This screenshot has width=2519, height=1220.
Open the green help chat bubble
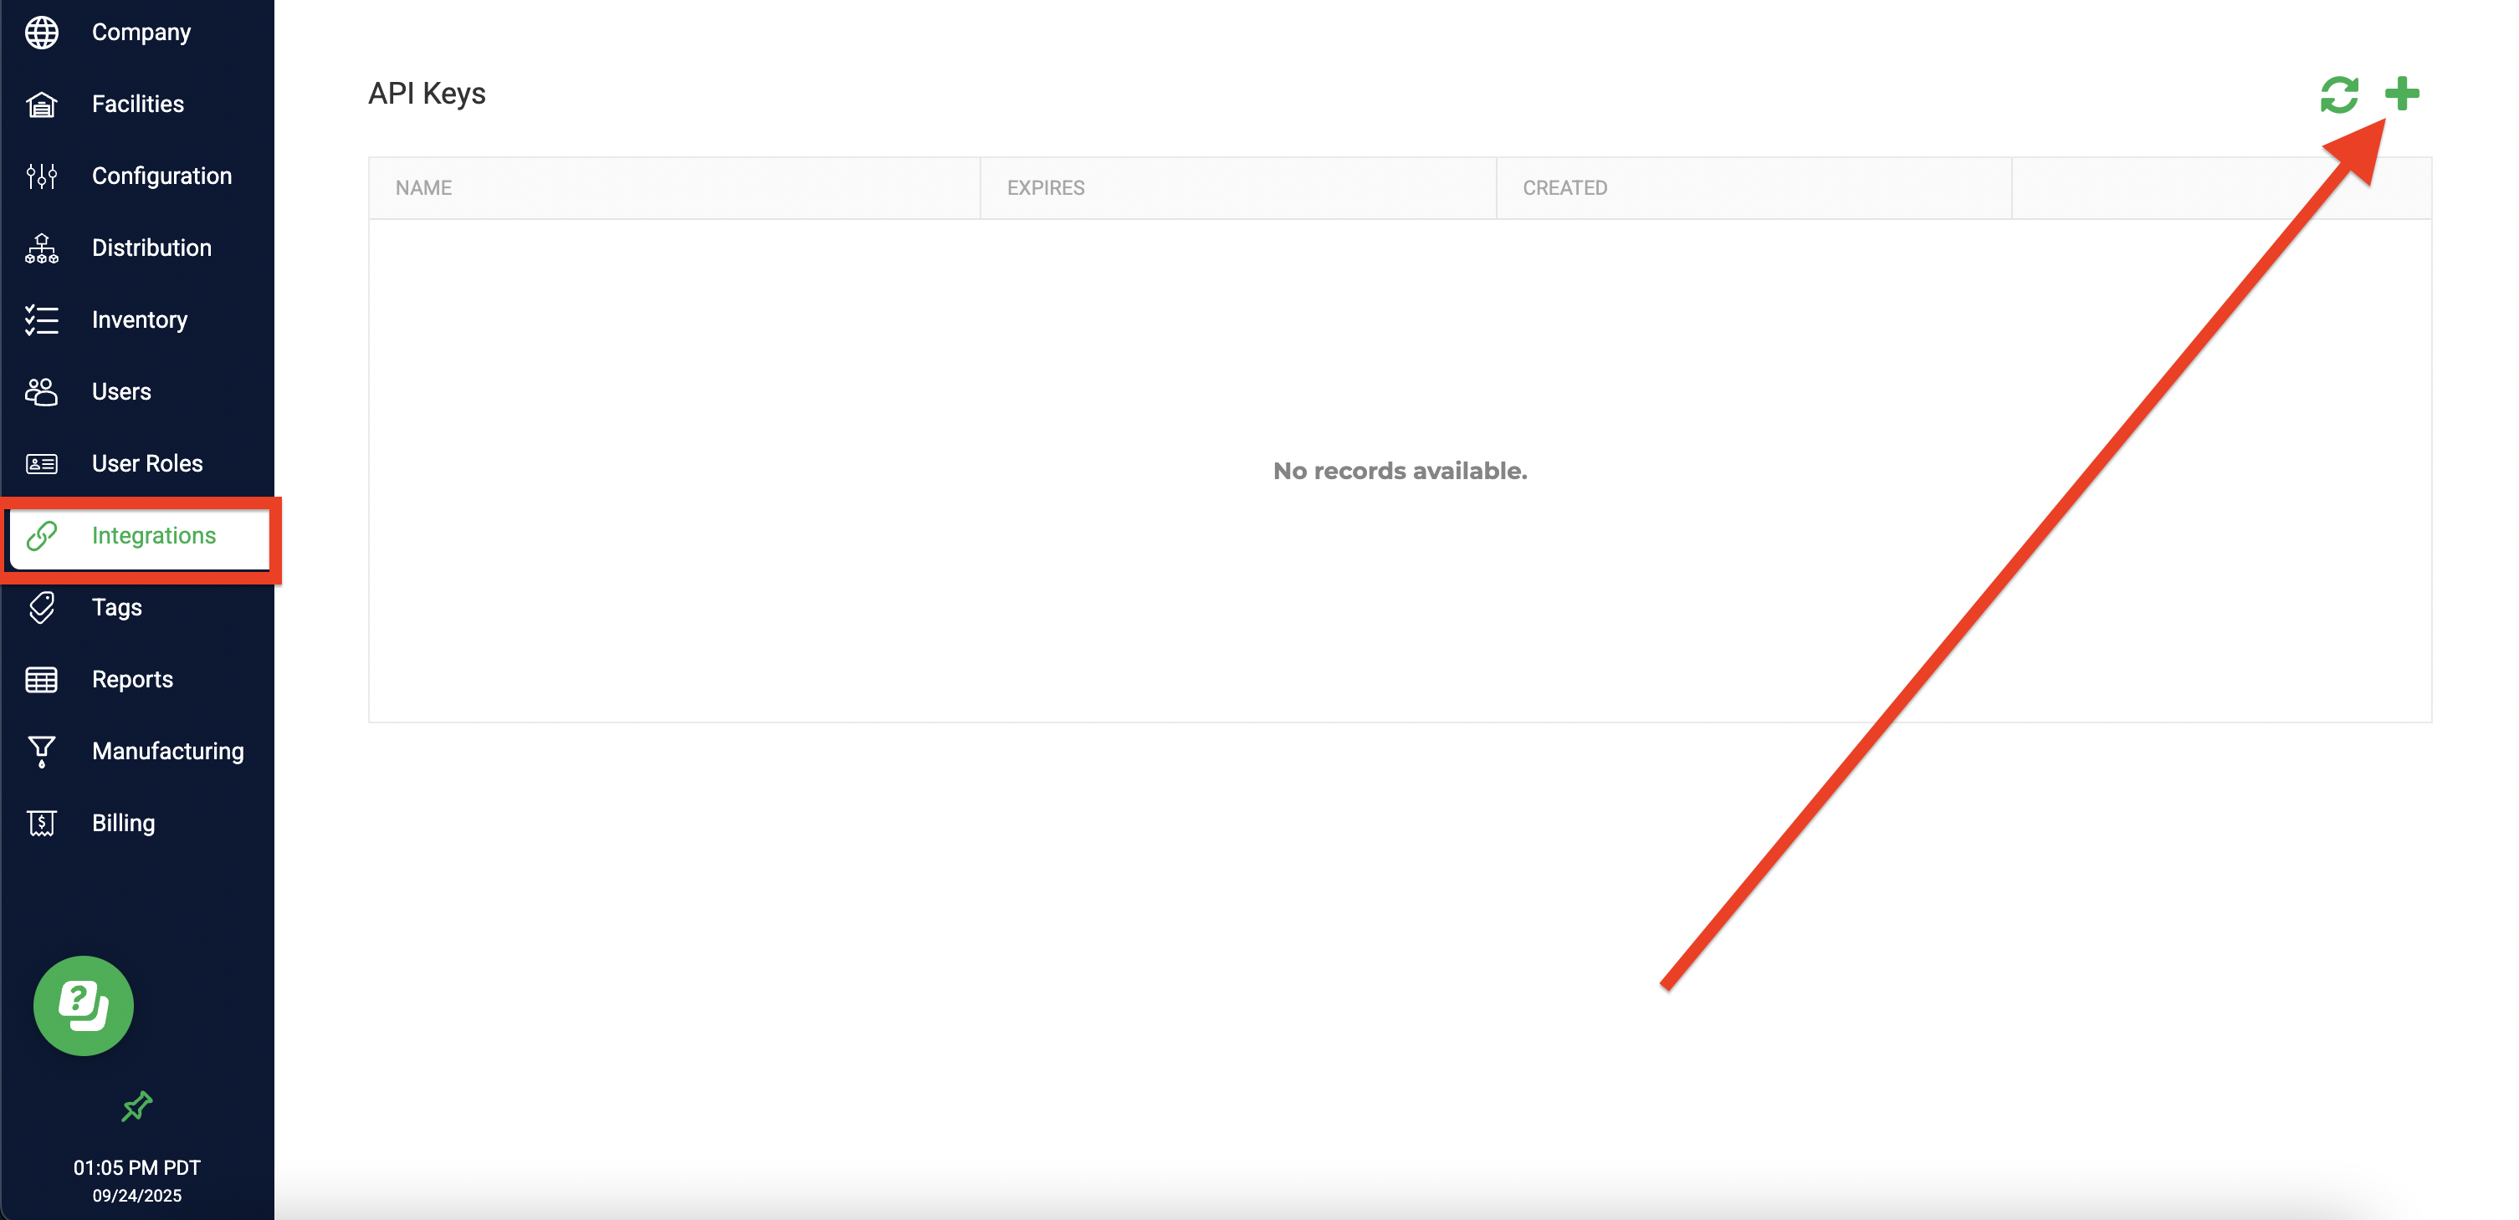click(x=83, y=1005)
